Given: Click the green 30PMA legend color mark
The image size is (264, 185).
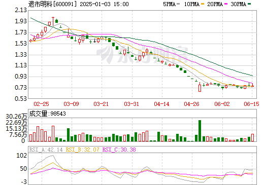Looking at the screenshot, I should click(249, 4).
